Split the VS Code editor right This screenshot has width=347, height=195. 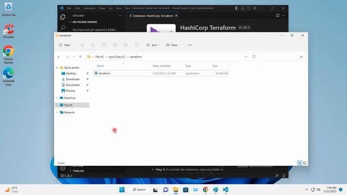pos(278,16)
